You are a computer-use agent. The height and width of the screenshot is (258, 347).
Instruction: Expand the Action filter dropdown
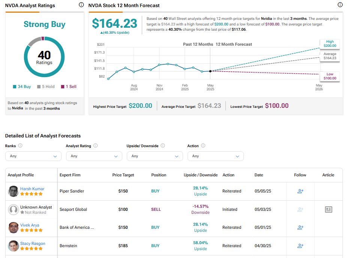(x=215, y=156)
